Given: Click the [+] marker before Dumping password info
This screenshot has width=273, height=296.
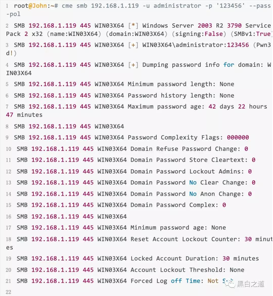Looking at the screenshot, I should [133, 65].
